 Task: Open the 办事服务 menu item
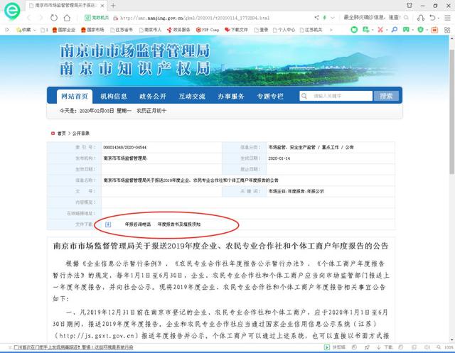(231, 96)
